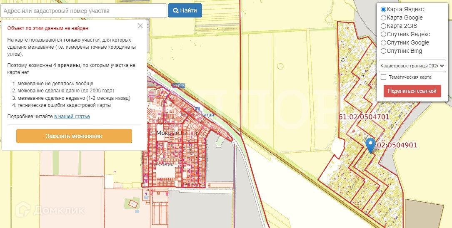Click the magnifier Найти search button

point(185,11)
